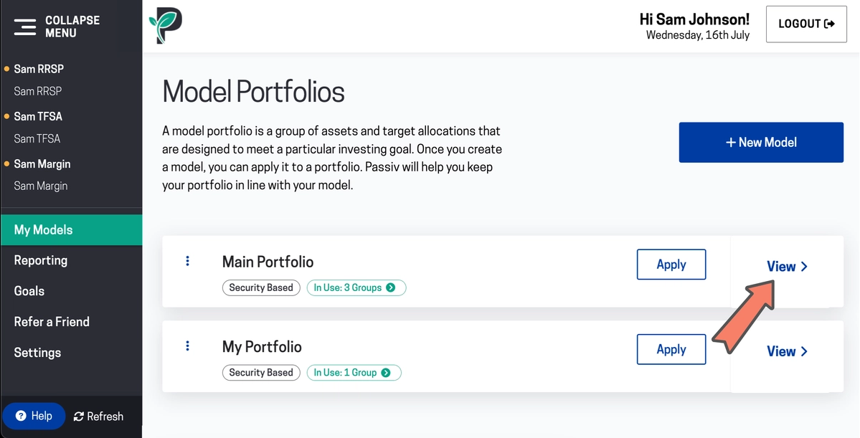This screenshot has height=438, width=860.
Task: View the My Portfolio model
Action: point(787,351)
